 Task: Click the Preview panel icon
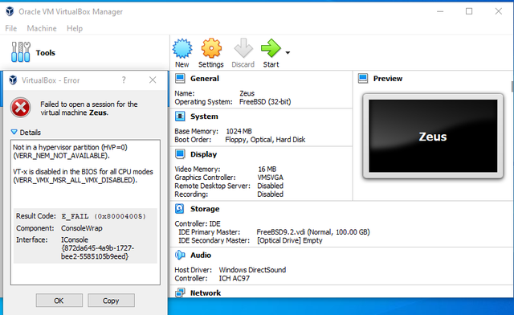click(363, 79)
